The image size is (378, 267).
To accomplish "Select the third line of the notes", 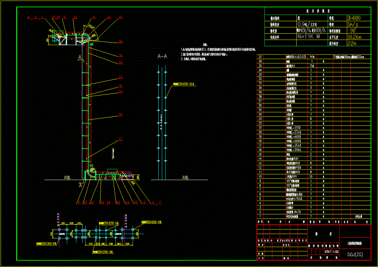I will coord(193,59).
